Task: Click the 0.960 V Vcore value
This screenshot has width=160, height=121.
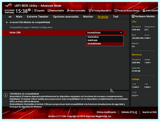Action: pyautogui.click(x=147, y=38)
